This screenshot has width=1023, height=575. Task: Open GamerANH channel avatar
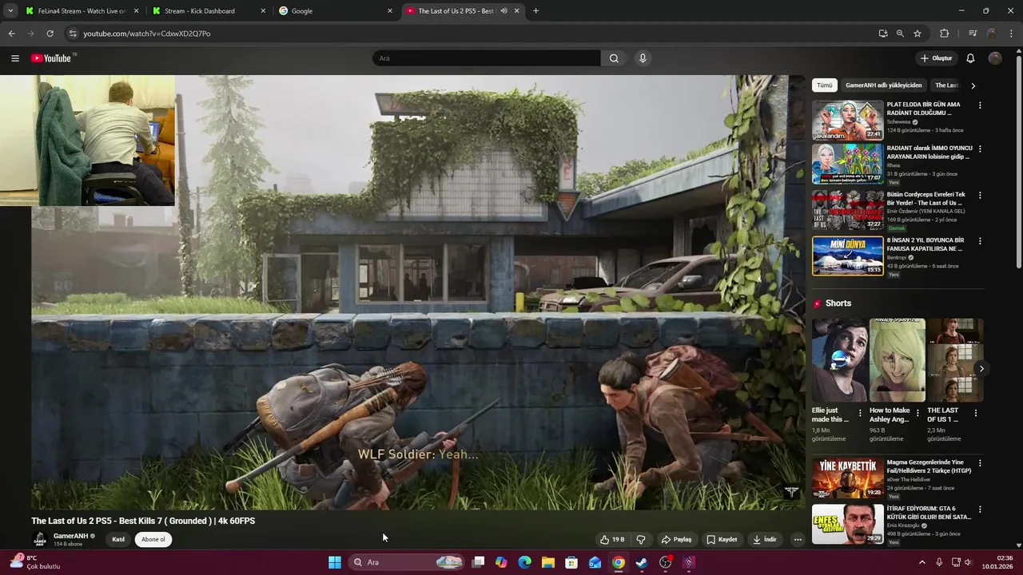click(40, 540)
